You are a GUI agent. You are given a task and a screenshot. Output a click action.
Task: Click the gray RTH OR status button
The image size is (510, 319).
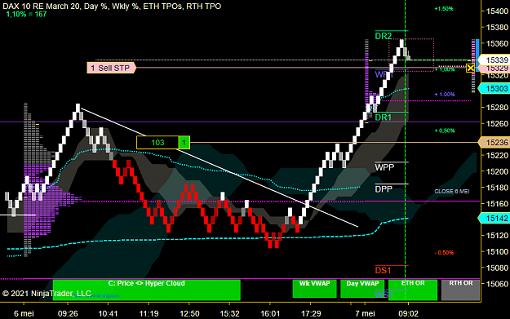[x=460, y=290]
